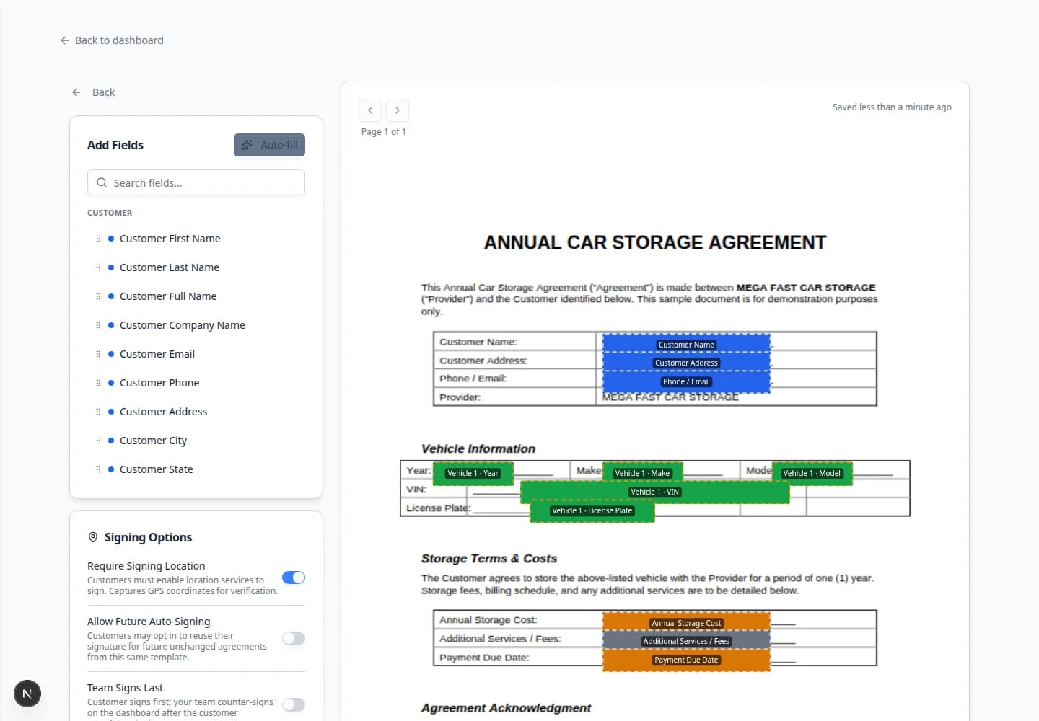Screen dimensions: 1039x721
Task: Click the Auto-fill button
Action: (x=269, y=145)
